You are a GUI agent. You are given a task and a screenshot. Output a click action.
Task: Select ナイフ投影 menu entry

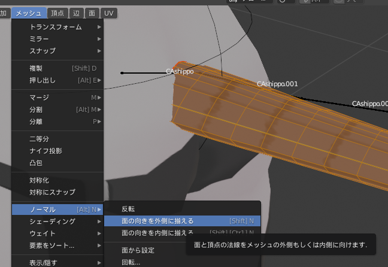(x=57, y=151)
